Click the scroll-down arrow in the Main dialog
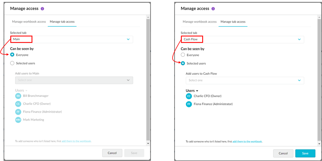 point(148,143)
